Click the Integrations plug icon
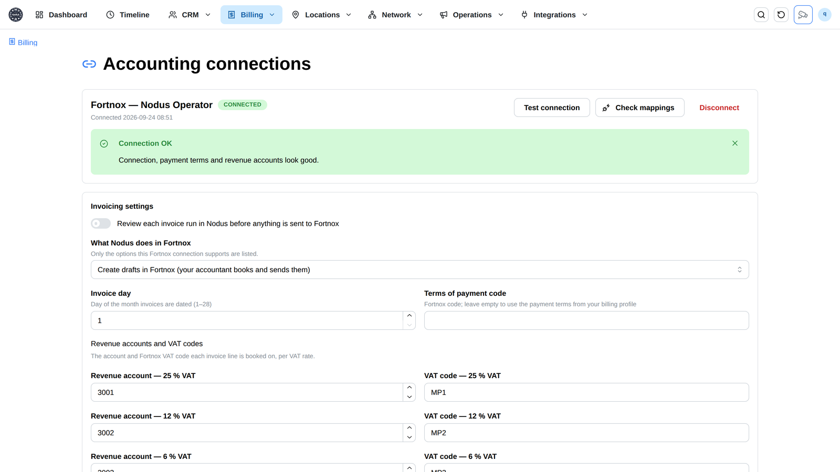Viewport: 840px width, 472px height. [x=524, y=15]
